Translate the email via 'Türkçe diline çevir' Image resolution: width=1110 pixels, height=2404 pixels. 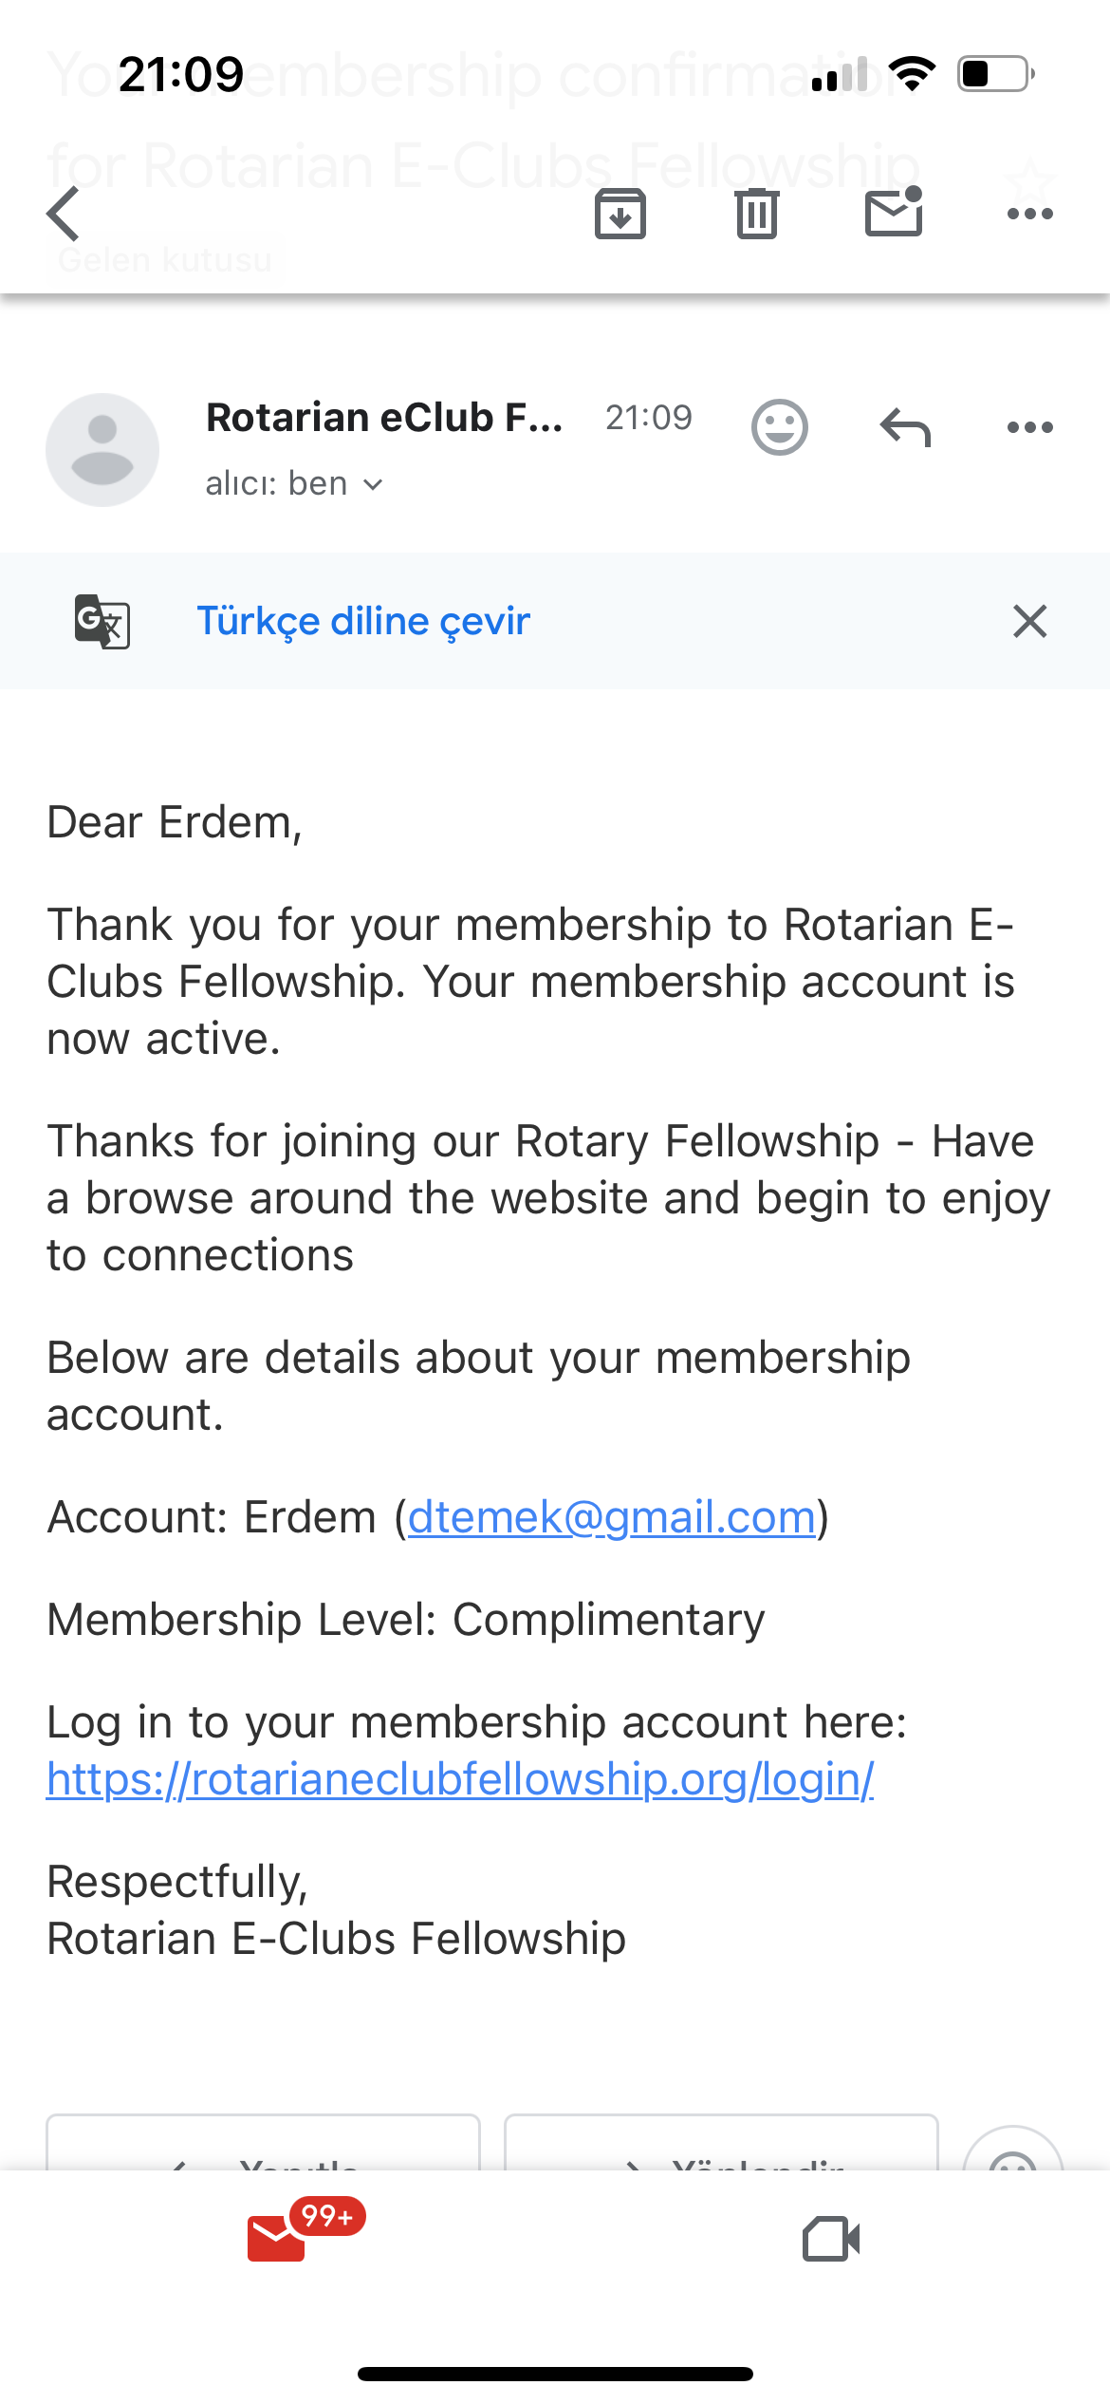pyautogui.click(x=363, y=621)
